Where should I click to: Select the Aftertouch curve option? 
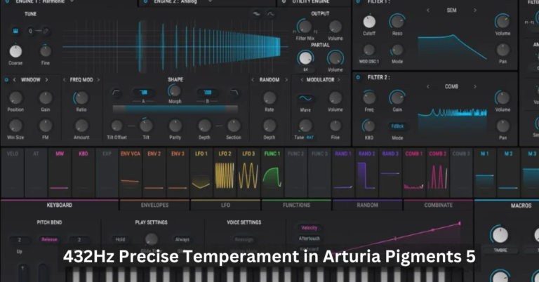pos(309,239)
